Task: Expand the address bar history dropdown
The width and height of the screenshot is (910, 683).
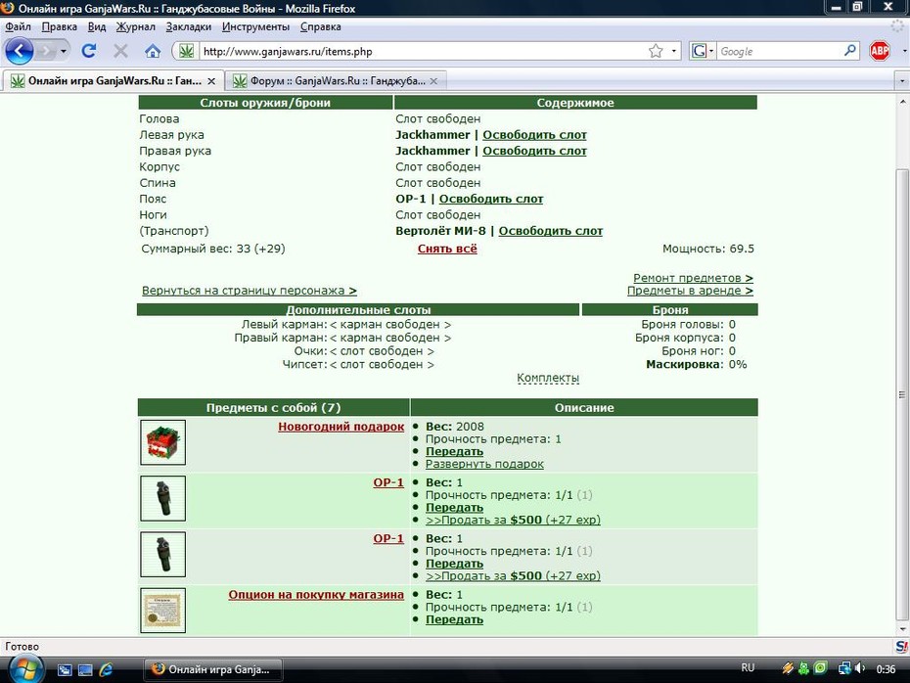Action: click(x=674, y=51)
